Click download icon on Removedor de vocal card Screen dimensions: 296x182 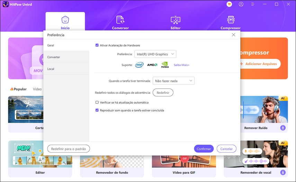[x=283, y=172]
